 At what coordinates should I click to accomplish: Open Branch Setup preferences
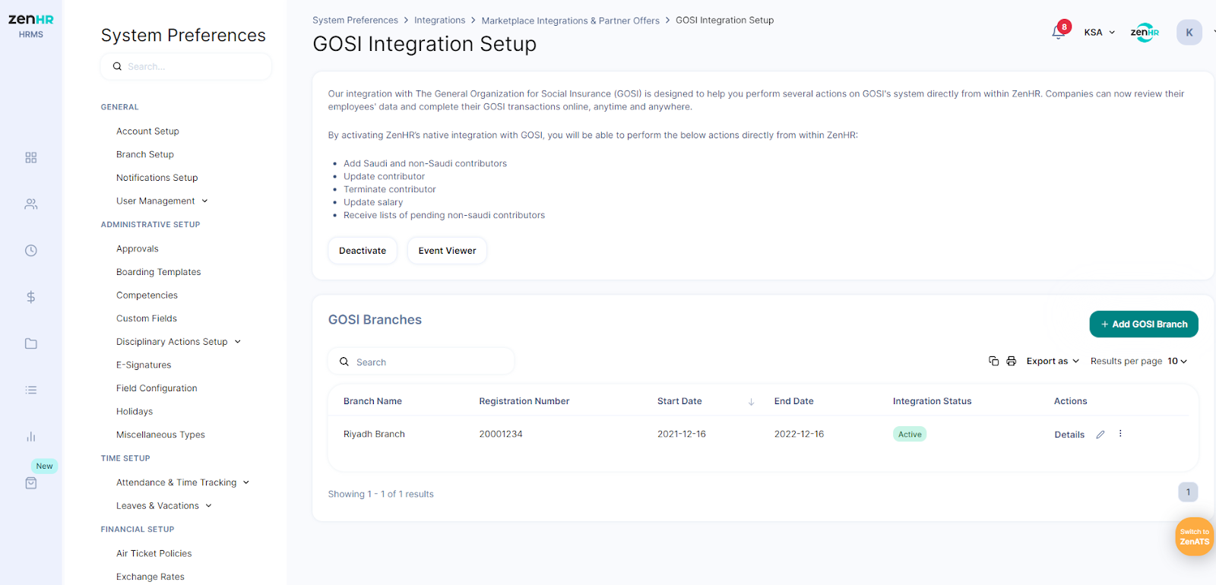(x=145, y=154)
